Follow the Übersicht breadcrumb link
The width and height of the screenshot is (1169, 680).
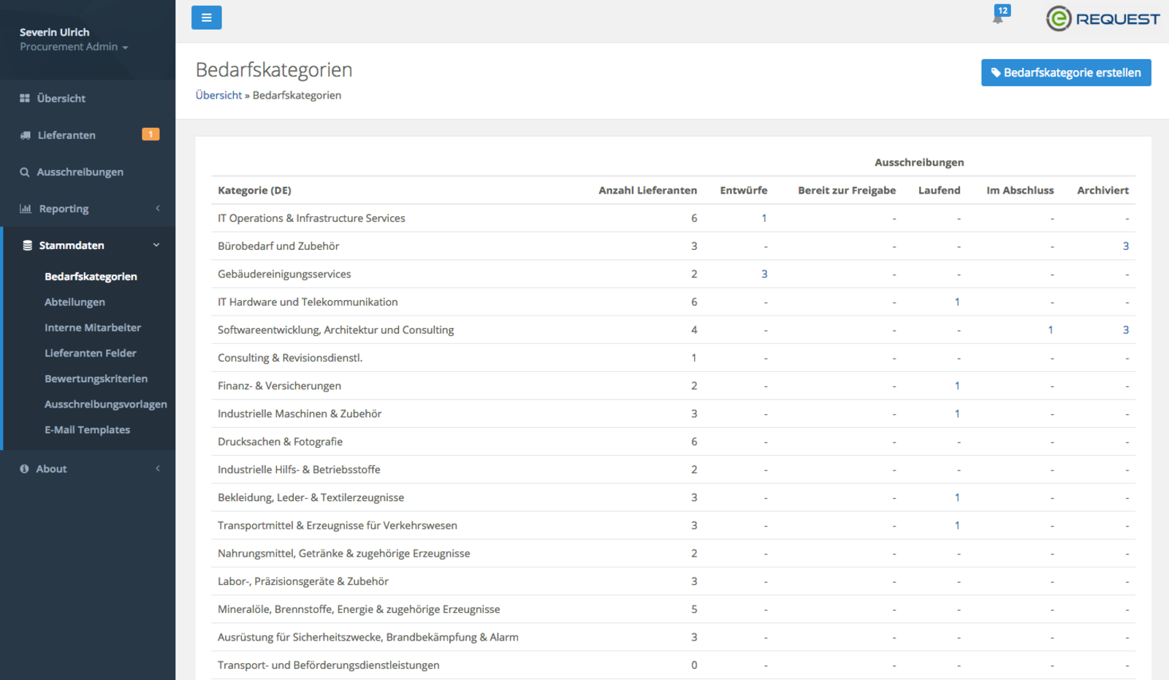pos(218,96)
